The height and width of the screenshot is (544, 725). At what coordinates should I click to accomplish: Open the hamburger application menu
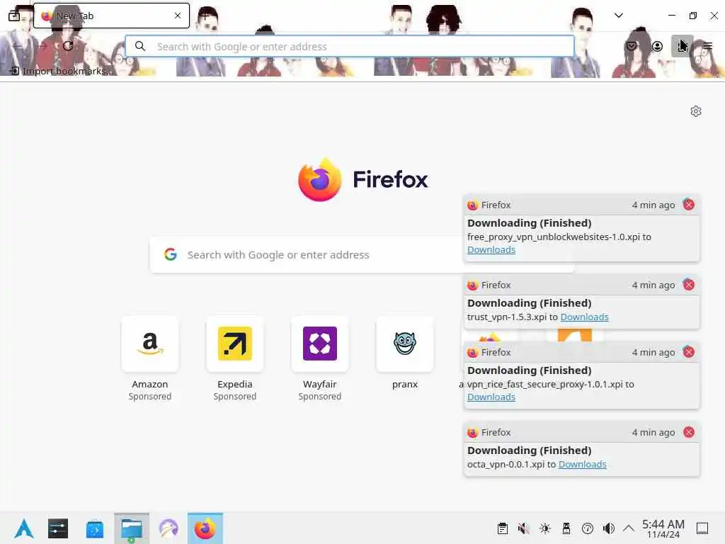point(708,46)
